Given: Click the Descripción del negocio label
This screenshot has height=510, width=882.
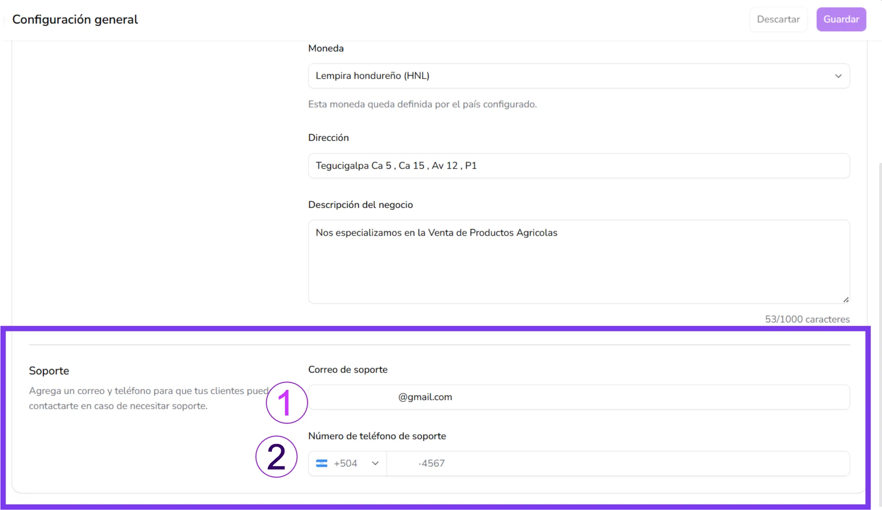Looking at the screenshot, I should point(360,205).
